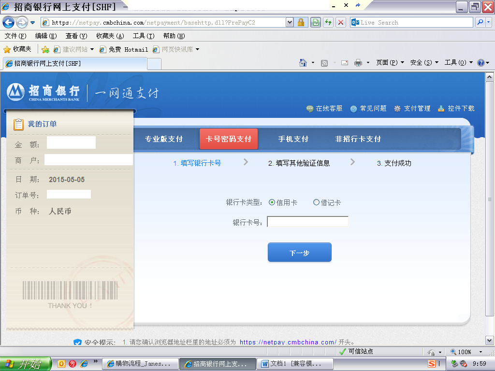Image resolution: width=495 pixels, height=371 pixels.
Task: Open the 开始 Start menu
Action: (25, 364)
